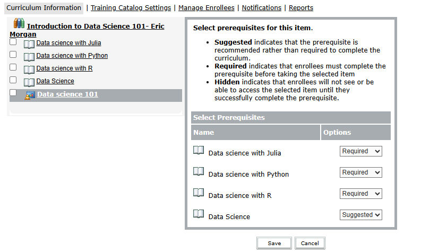Click book icon beside Data science with R link
This screenshot has height=252, width=421.
tap(29, 69)
